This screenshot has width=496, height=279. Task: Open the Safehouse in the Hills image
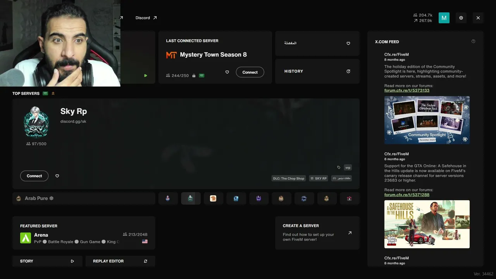427,224
